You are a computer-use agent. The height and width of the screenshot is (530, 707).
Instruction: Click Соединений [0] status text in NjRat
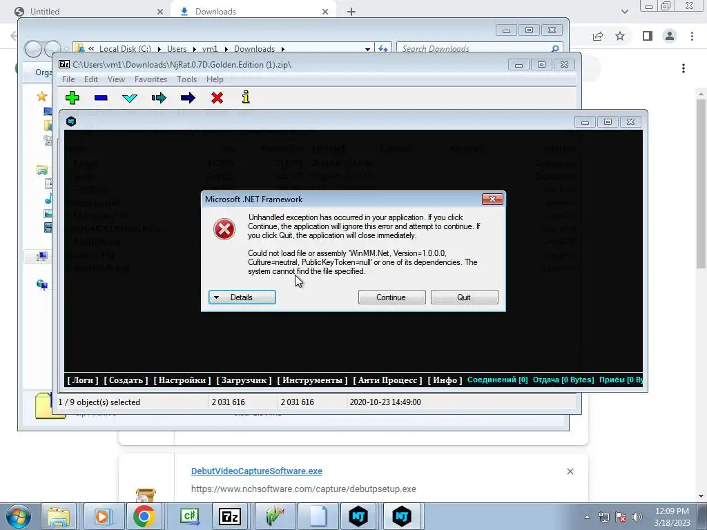(x=497, y=380)
